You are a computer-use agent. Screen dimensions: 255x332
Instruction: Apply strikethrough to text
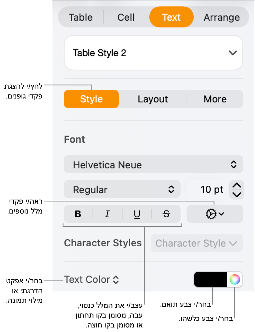click(167, 214)
